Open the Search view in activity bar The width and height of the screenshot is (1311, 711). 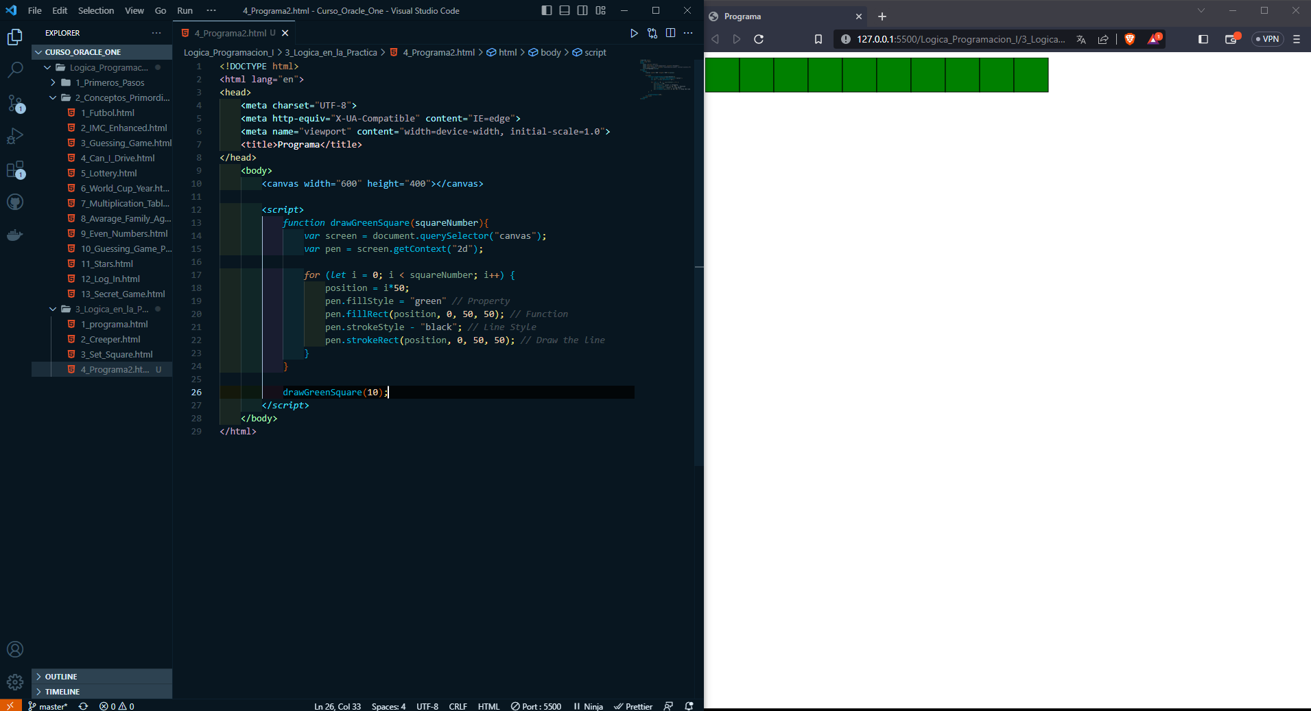click(15, 69)
